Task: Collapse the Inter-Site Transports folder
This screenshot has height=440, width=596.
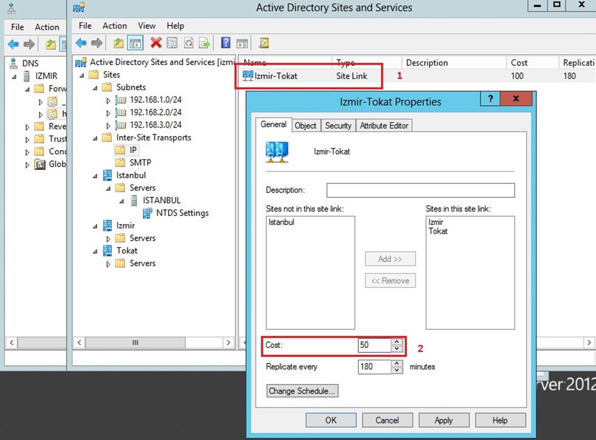Action: (95, 139)
